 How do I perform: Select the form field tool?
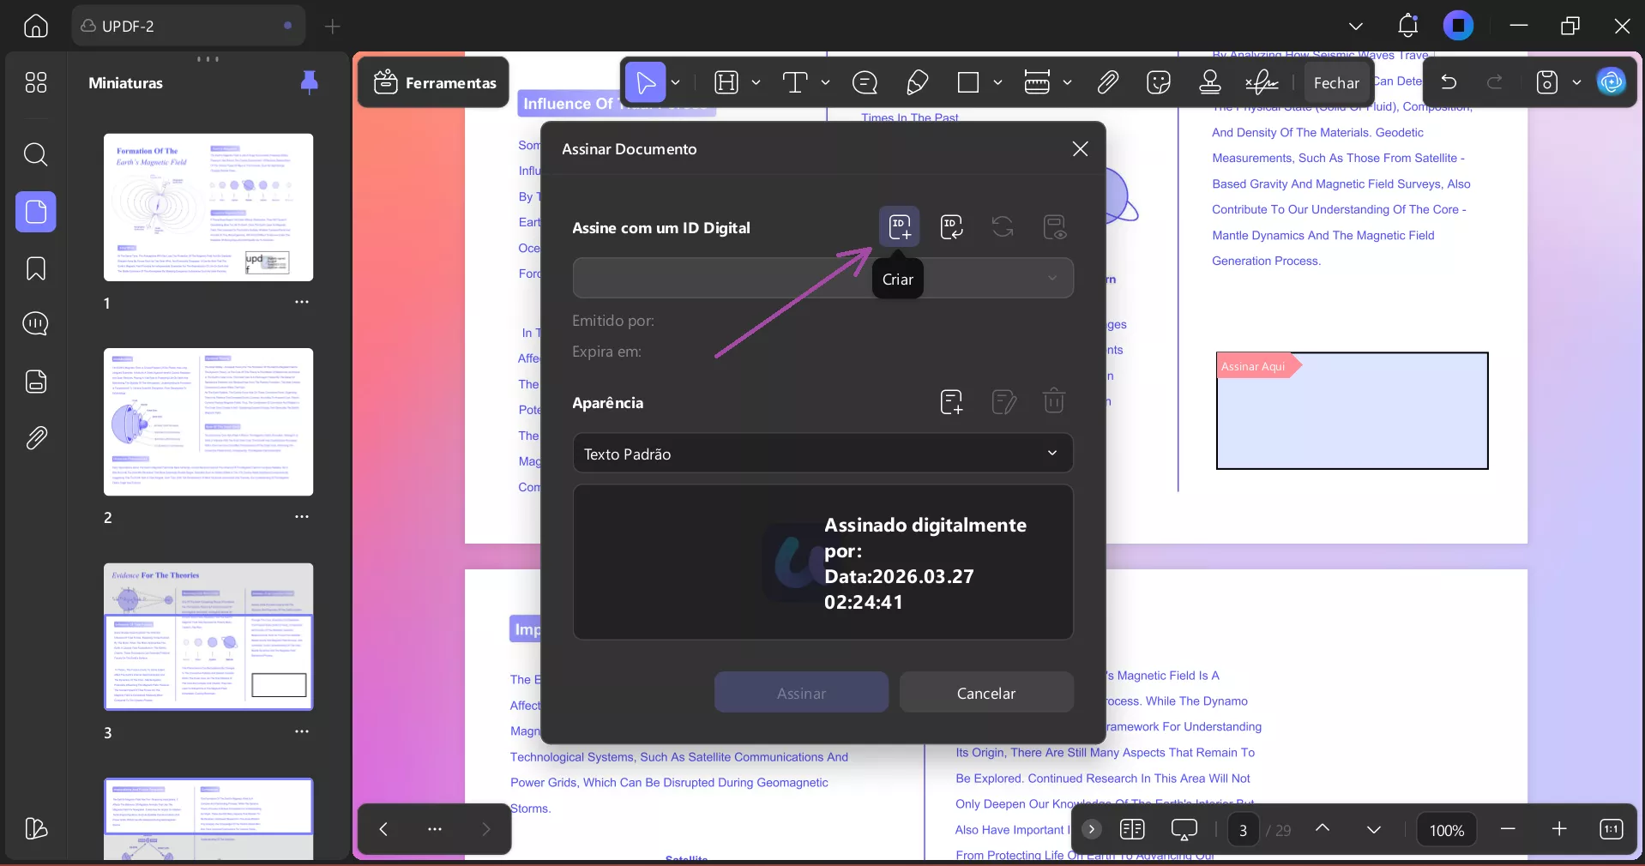pos(726,82)
